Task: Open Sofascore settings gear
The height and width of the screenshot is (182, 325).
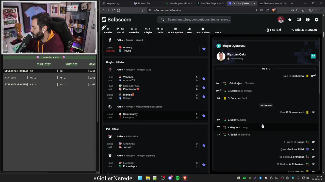Action: point(317,20)
